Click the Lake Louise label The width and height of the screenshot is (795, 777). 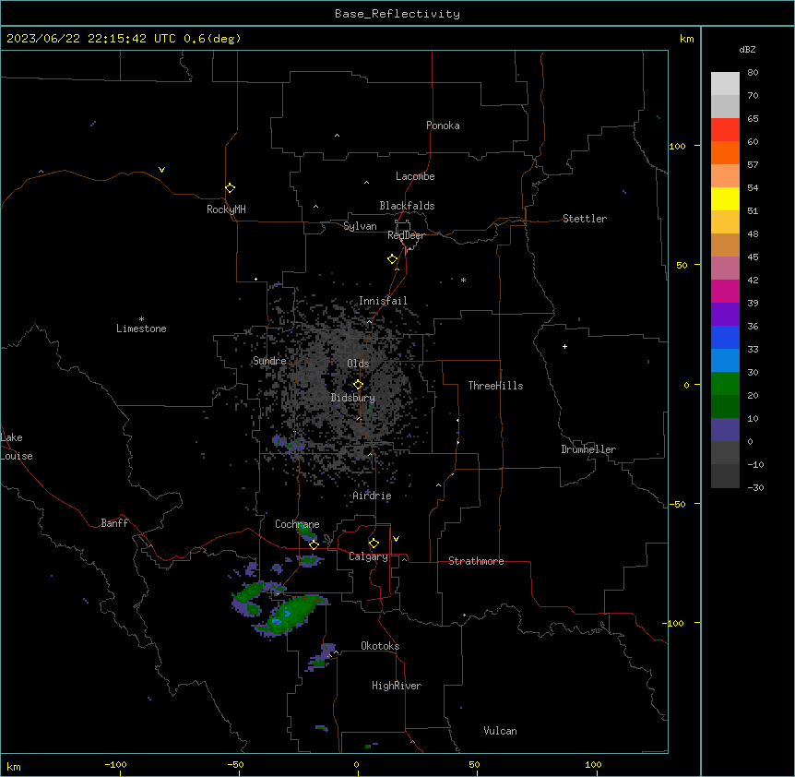[x=17, y=447]
